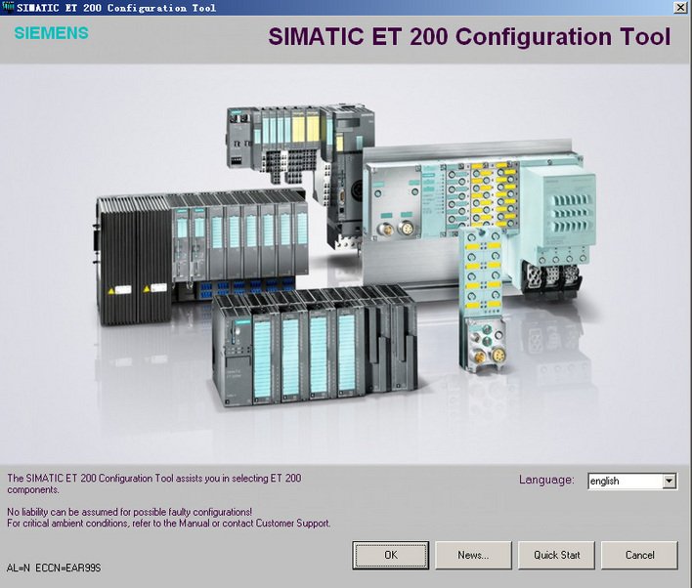Viewport: 692px width, 588px height.
Task: Click the 'AL=N ECCN=EAR99S' text
Action: (54, 567)
